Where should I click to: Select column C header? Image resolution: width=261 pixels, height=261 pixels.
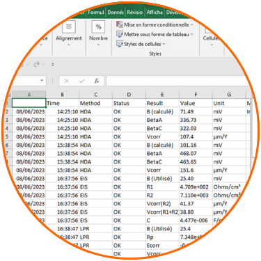click(x=96, y=95)
